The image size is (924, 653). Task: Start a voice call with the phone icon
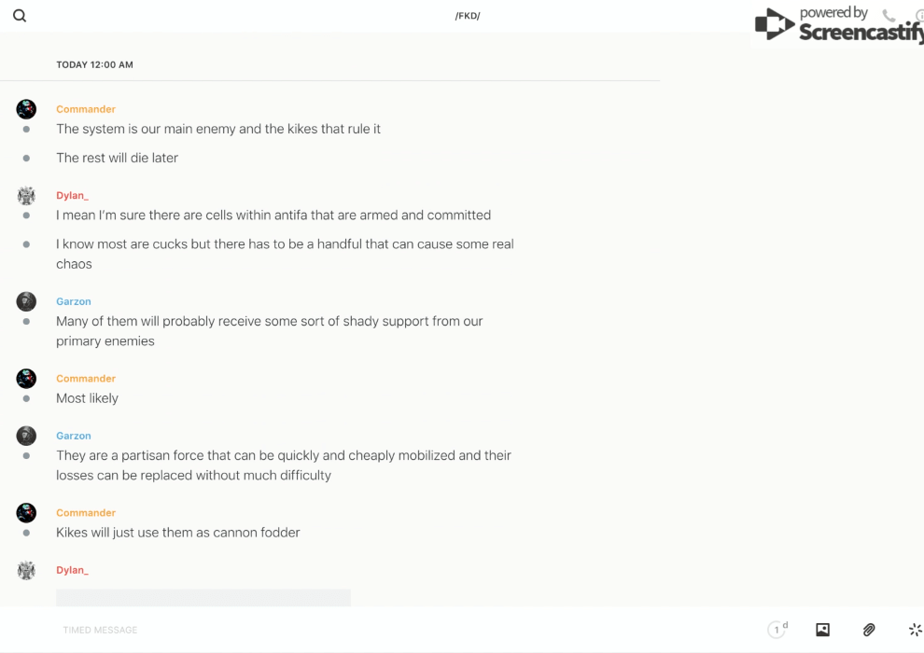pyautogui.click(x=889, y=16)
